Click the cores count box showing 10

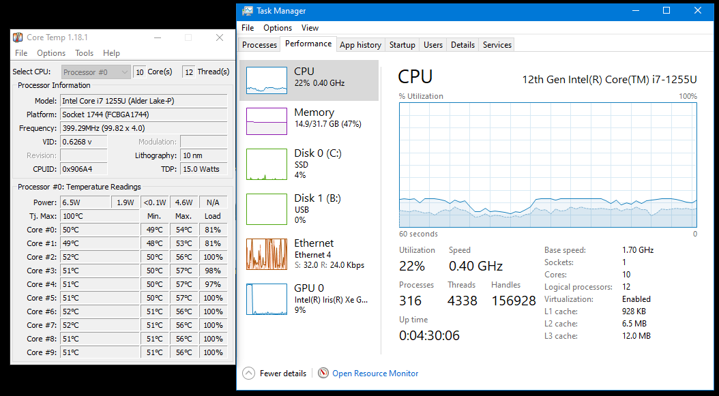(140, 72)
